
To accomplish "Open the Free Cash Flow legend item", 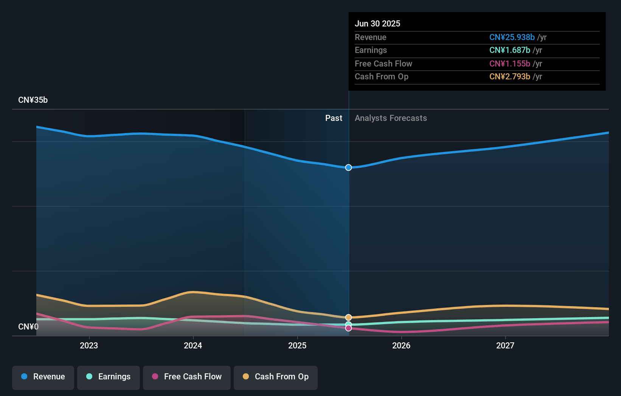I will tap(186, 377).
